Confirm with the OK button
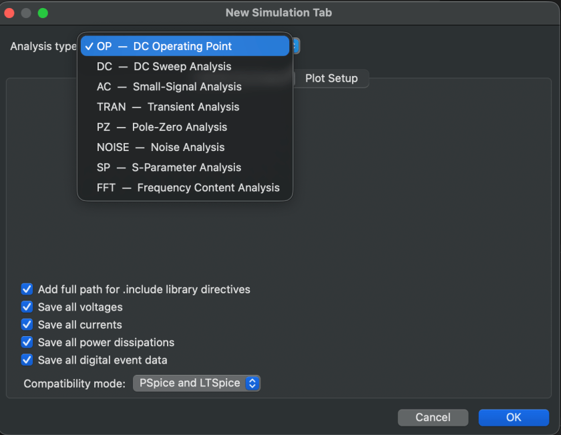This screenshot has height=435, width=561. click(513, 418)
